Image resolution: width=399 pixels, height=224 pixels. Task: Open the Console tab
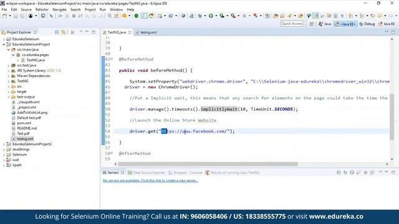click(x=196, y=173)
